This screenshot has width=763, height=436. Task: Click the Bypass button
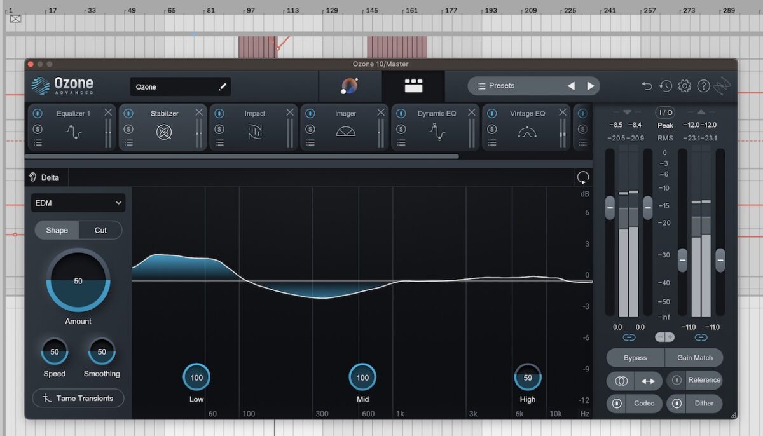point(635,358)
